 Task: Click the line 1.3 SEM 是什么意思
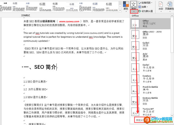[35, 97]
